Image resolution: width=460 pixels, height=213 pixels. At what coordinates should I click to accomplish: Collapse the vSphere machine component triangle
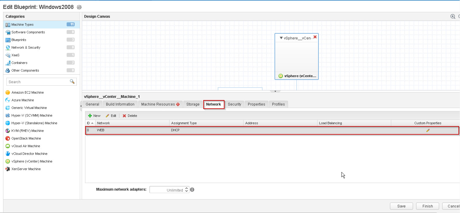pyautogui.click(x=281, y=38)
